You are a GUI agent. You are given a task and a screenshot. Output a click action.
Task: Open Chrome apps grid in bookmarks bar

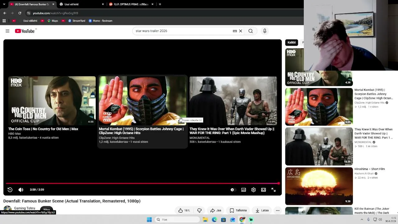click(4, 21)
